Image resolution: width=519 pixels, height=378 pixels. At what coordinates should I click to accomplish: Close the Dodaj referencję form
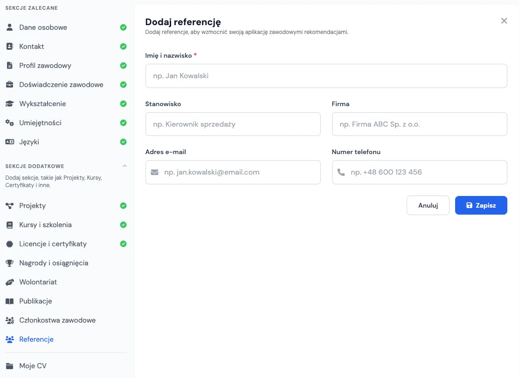coord(504,21)
